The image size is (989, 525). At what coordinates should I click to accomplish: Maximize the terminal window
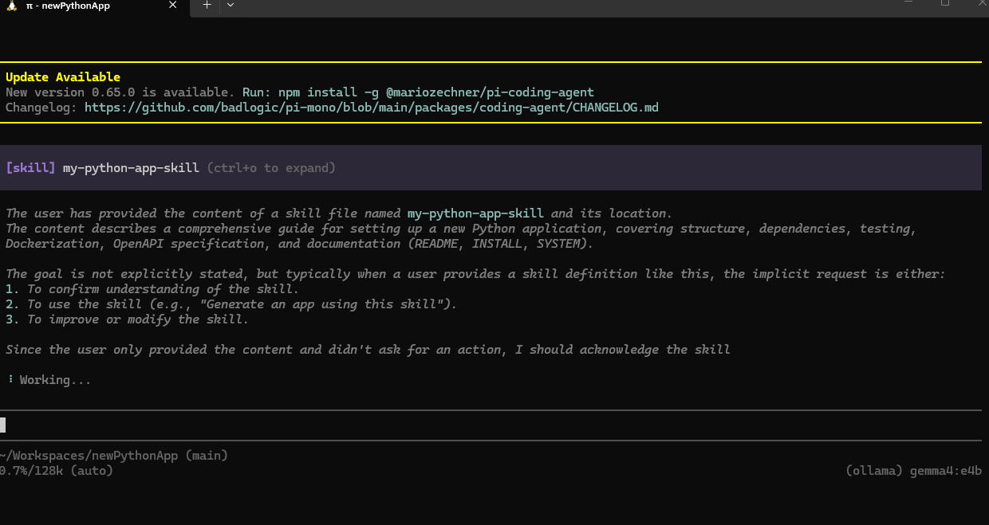point(945,3)
